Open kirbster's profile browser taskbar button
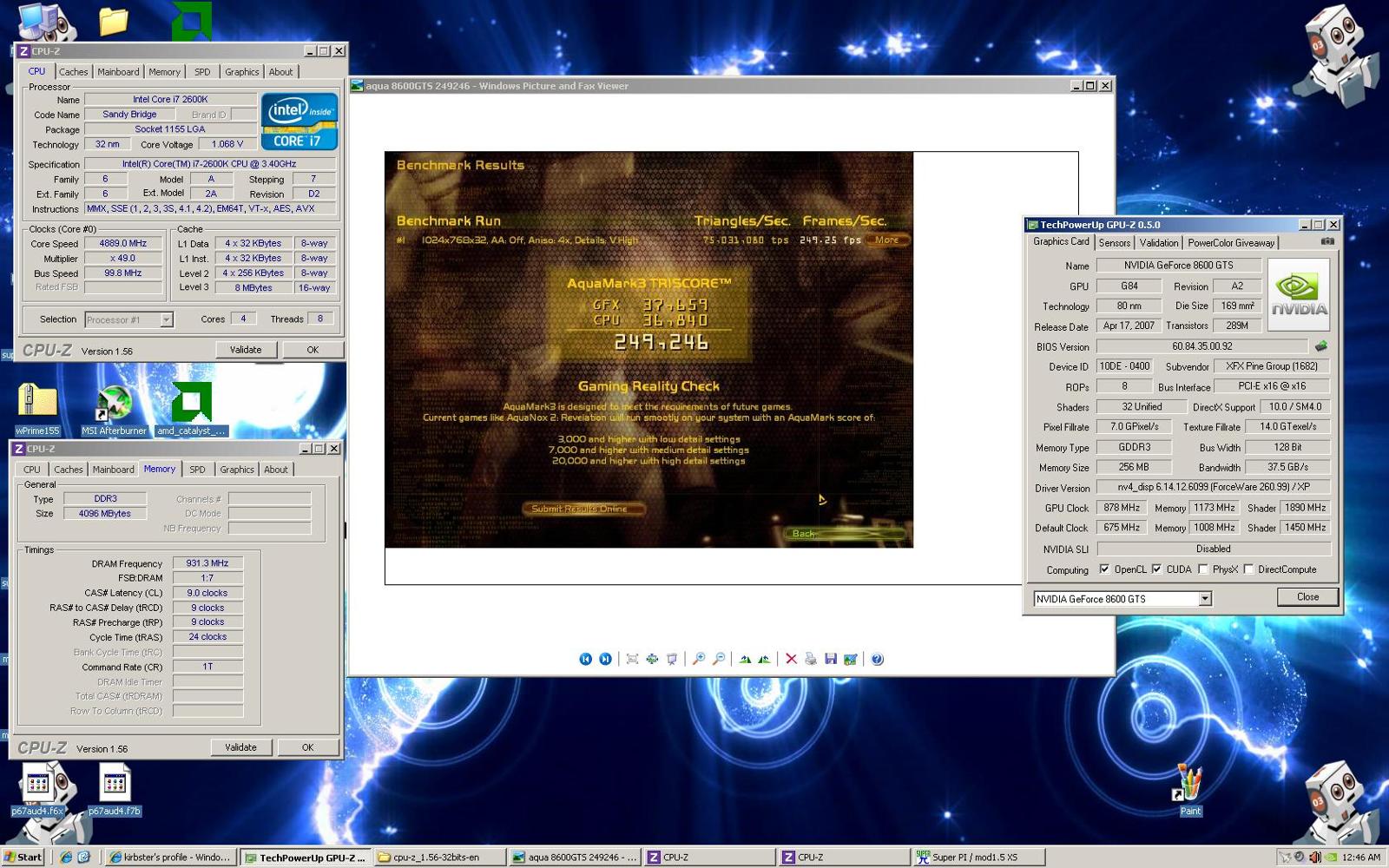1389x868 pixels. pyautogui.click(x=170, y=857)
